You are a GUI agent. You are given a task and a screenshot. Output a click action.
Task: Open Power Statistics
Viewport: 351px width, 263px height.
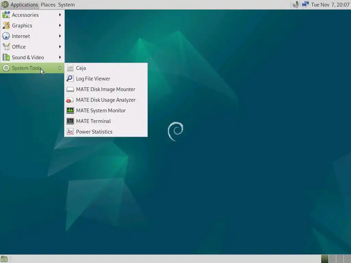[106, 132]
